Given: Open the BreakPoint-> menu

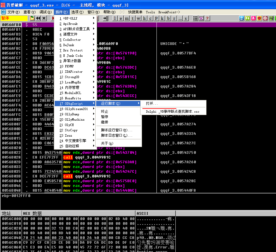Looking at the screenshot, I should (x=169, y=12).
